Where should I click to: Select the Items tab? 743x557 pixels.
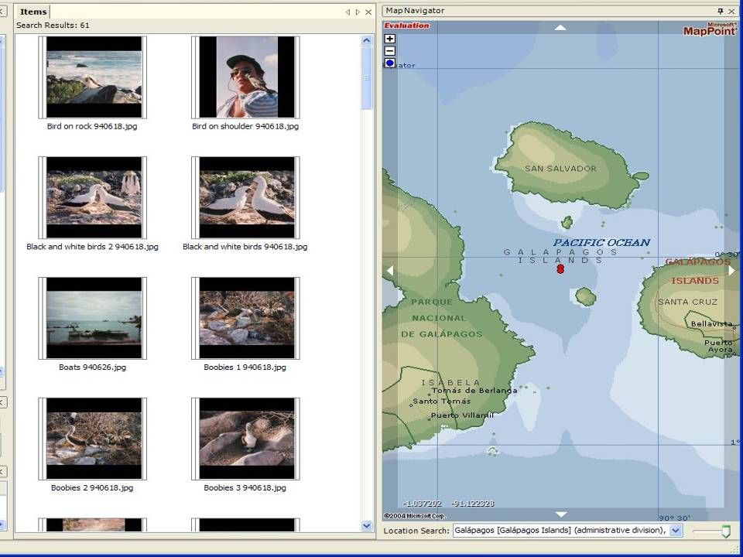coord(33,12)
